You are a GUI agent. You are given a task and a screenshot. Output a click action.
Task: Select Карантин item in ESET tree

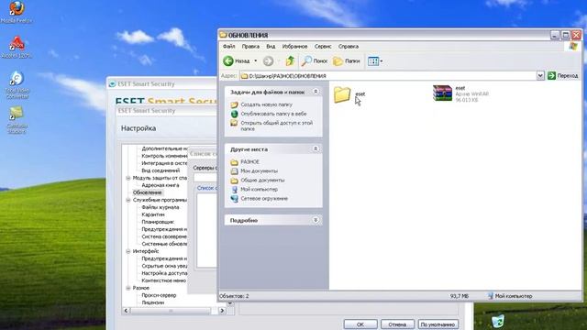(x=153, y=214)
